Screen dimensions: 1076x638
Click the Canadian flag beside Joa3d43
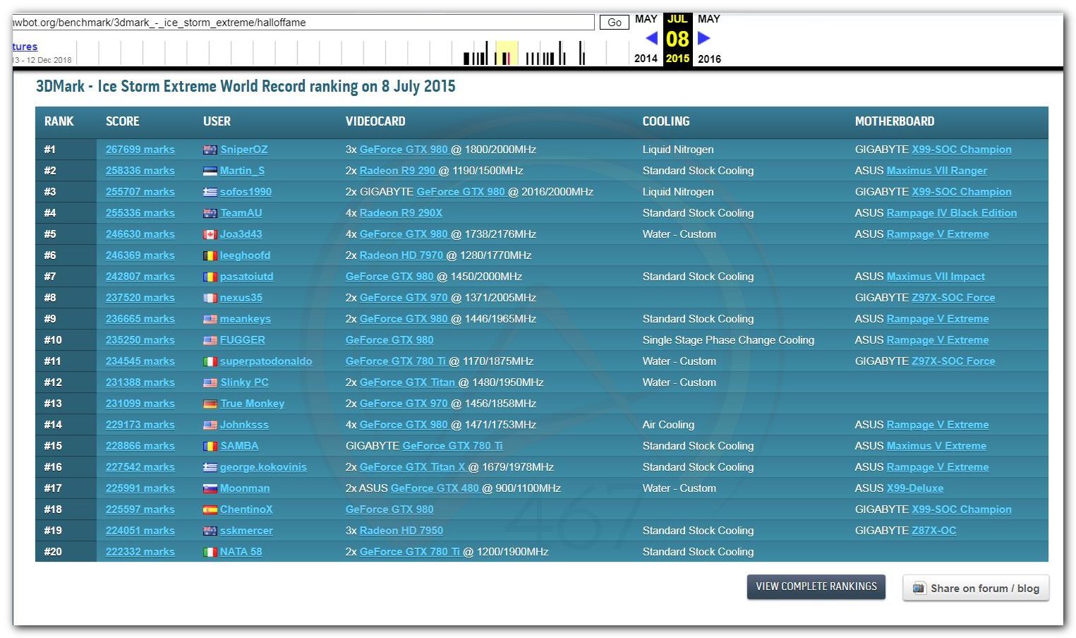coord(210,234)
